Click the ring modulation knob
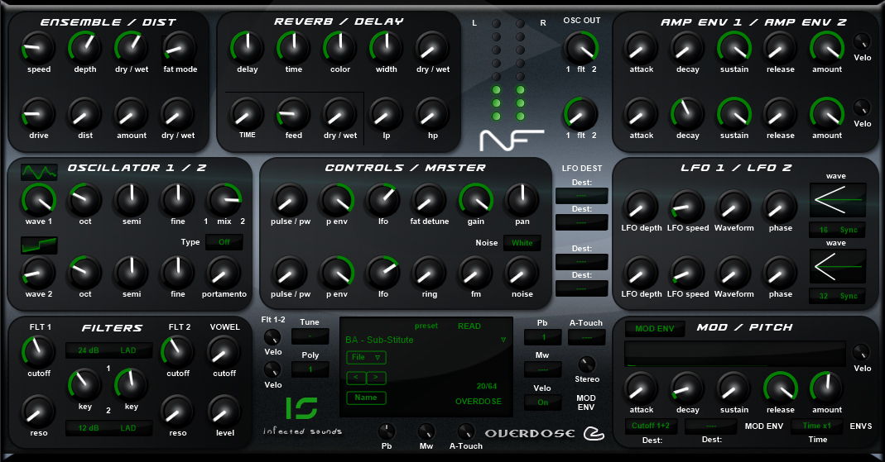This screenshot has height=462, width=885. [x=429, y=273]
